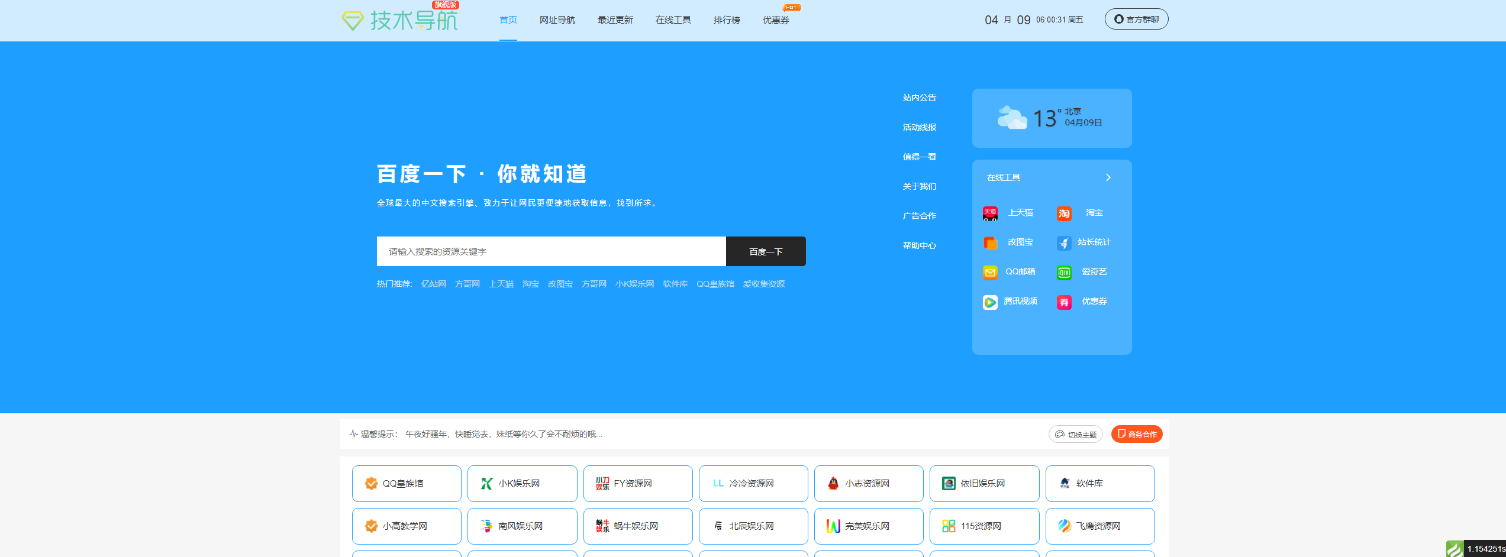Click the weather cloud icon

tap(1012, 118)
